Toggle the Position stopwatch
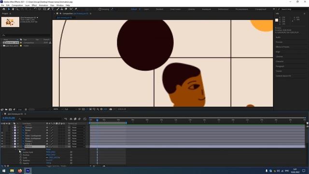309x174 pixels. coord(21,155)
